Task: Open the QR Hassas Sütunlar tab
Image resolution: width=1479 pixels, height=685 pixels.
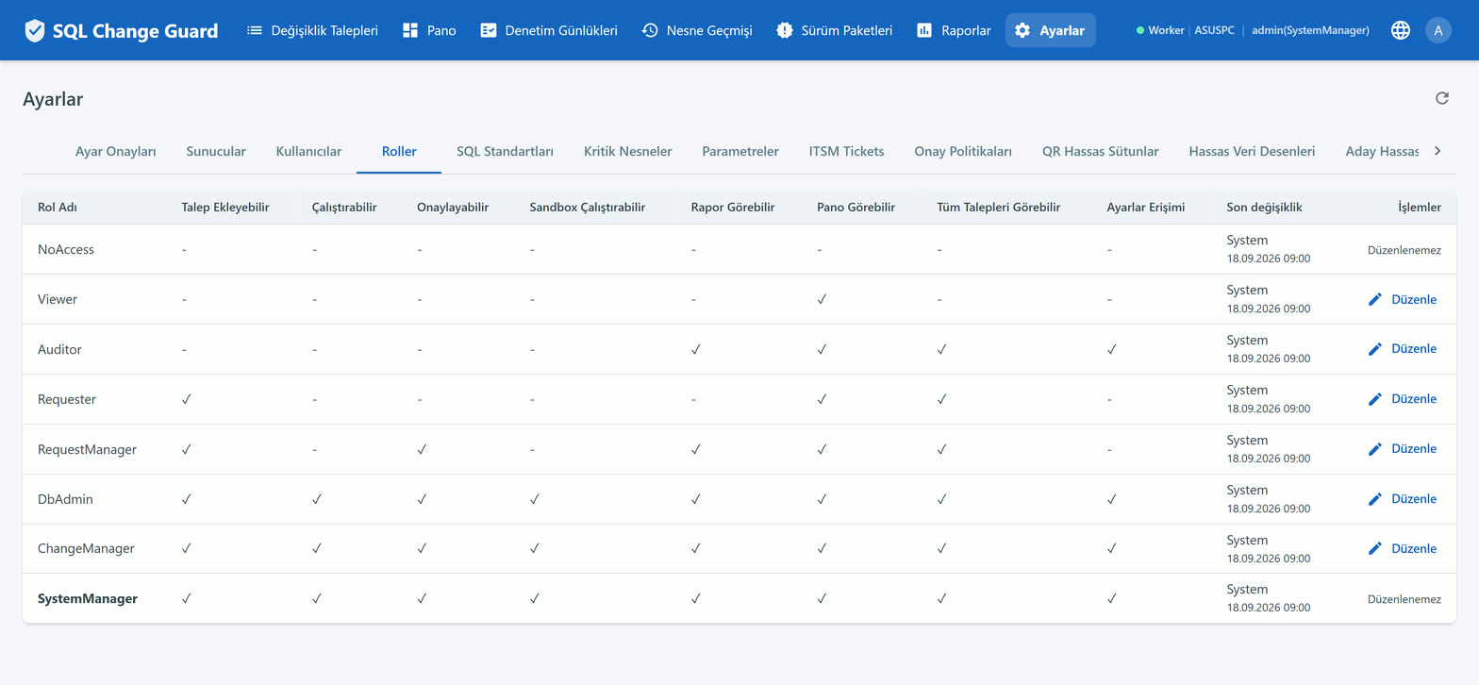Action: tap(1101, 151)
